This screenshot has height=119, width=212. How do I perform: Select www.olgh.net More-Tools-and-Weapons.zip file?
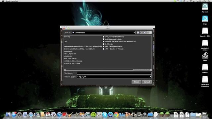click(119, 42)
